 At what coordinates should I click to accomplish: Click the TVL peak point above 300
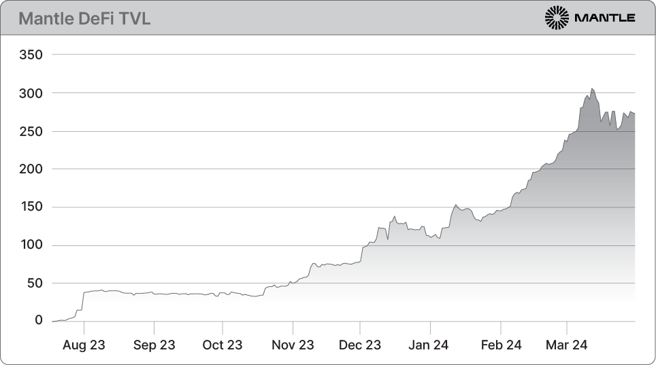(x=591, y=88)
